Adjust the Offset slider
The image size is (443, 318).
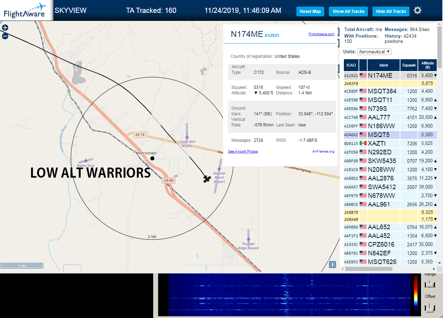coord(430,308)
